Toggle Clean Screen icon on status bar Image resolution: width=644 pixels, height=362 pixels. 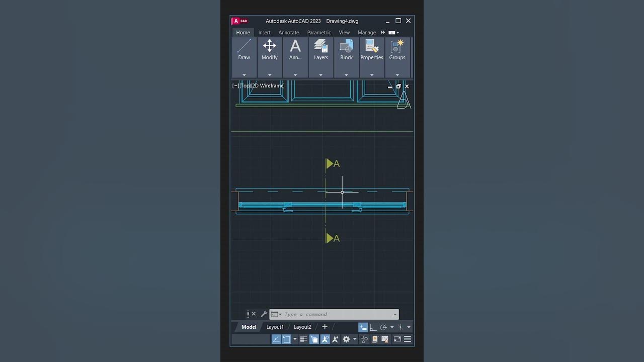397,339
